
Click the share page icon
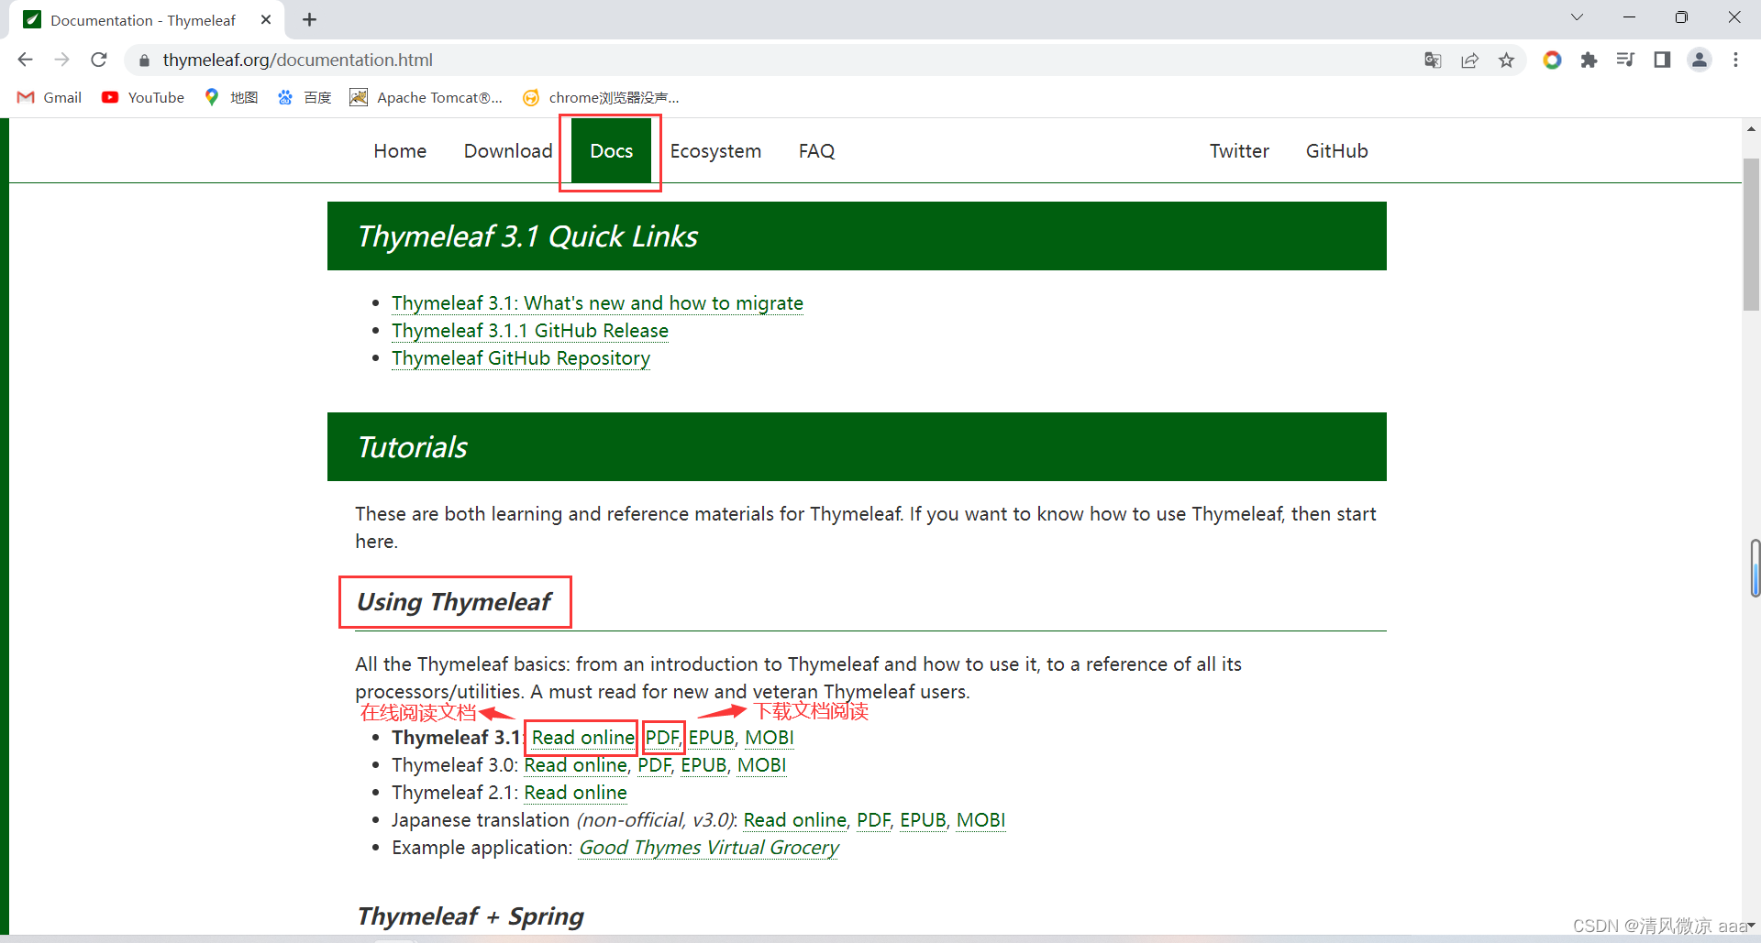click(x=1469, y=60)
